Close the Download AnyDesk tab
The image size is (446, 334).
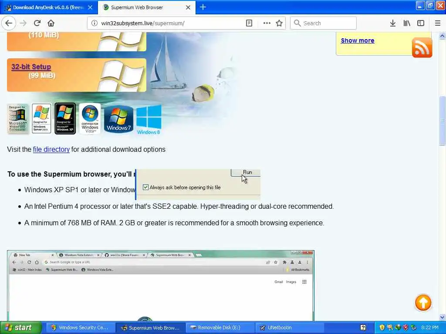click(x=90, y=7)
